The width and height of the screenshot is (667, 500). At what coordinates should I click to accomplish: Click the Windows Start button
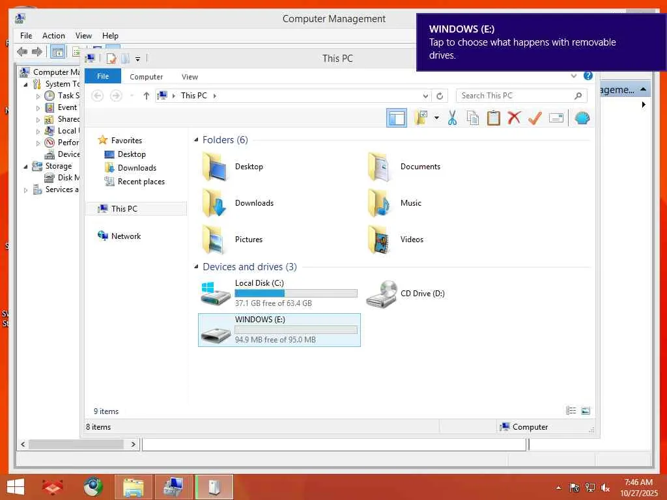tap(16, 487)
